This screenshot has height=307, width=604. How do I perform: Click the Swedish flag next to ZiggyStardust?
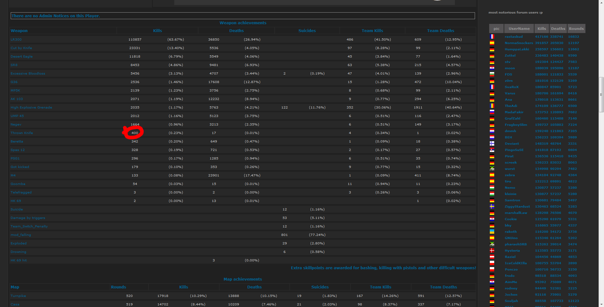click(x=492, y=207)
